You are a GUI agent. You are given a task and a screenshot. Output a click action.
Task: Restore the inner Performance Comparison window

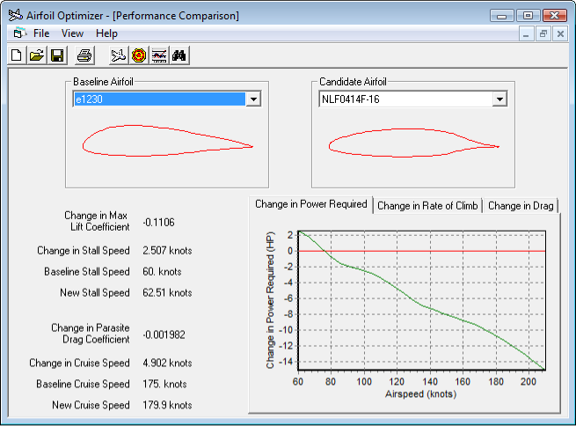pyautogui.click(x=544, y=33)
